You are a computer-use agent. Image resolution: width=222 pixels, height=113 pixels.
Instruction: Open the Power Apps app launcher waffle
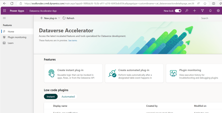[x=4, y=11]
